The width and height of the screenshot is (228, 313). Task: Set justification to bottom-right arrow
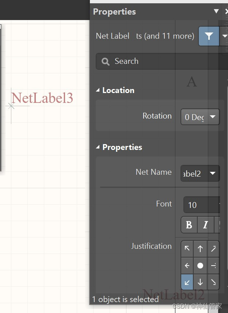point(213,282)
